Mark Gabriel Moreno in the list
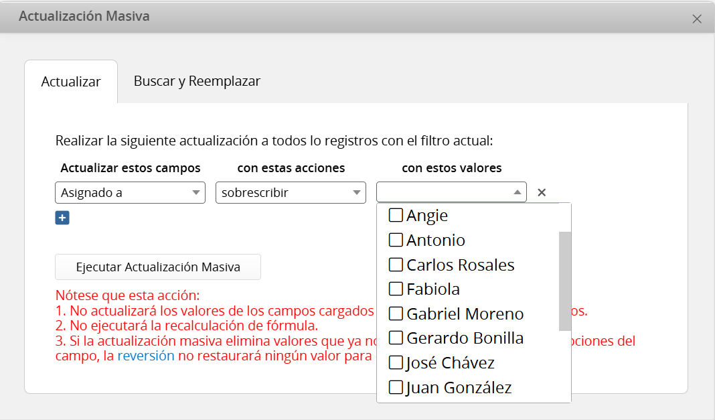 396,313
